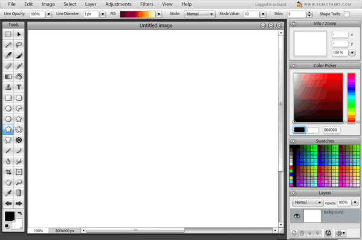Click the Undo left arrow
The image size is (362, 240).
tap(8, 203)
